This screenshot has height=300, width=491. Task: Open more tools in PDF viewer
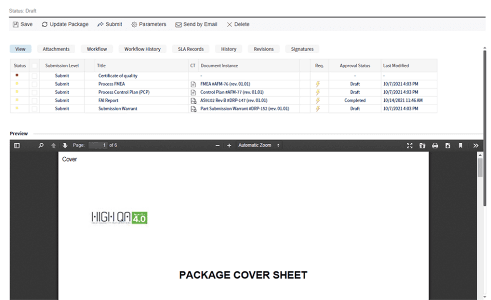[x=475, y=145]
